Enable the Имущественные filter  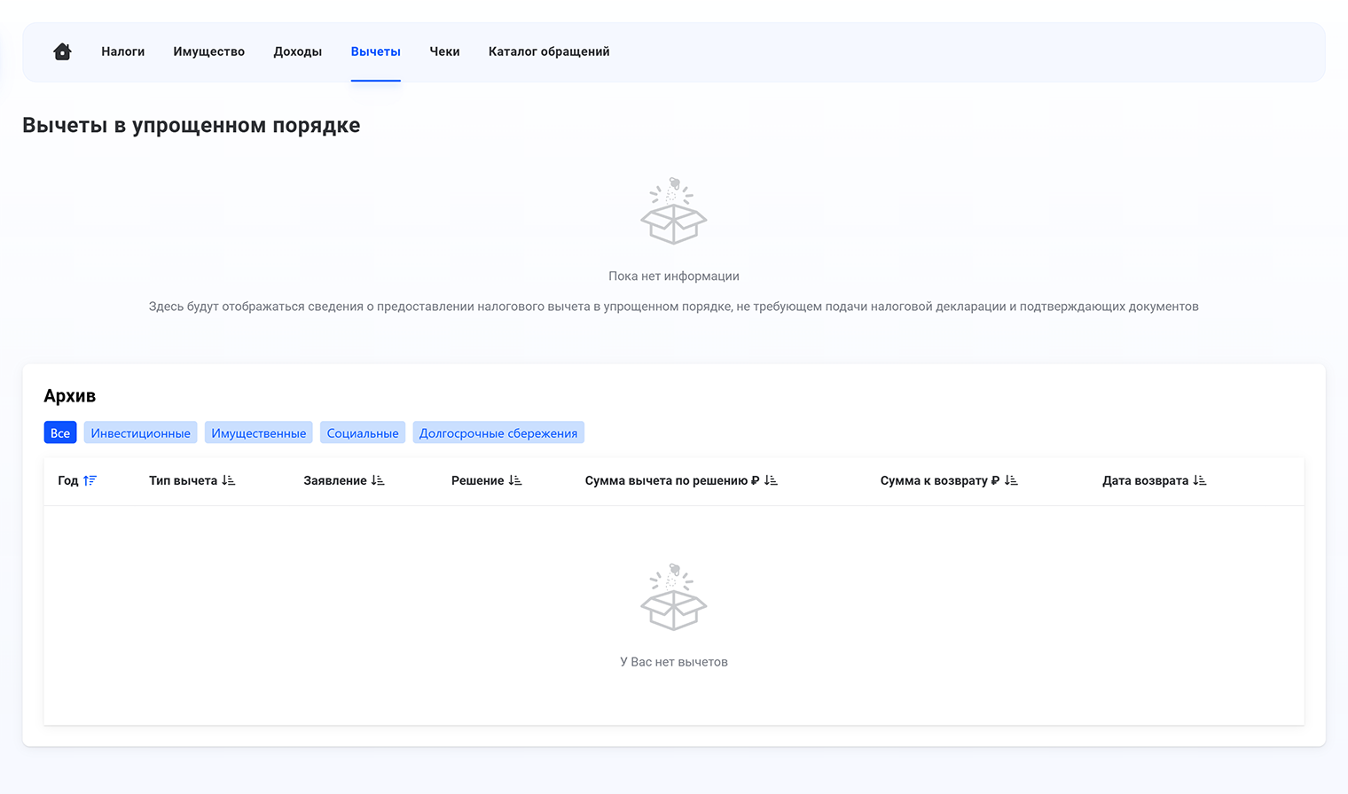pos(258,432)
